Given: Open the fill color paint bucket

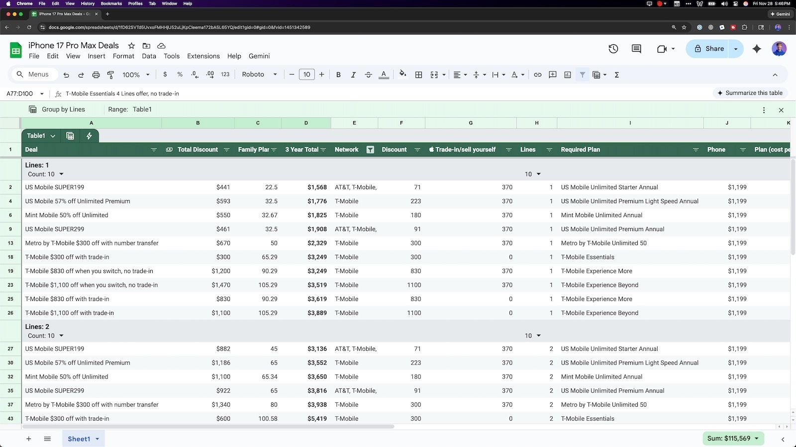Looking at the screenshot, I should [x=402, y=74].
